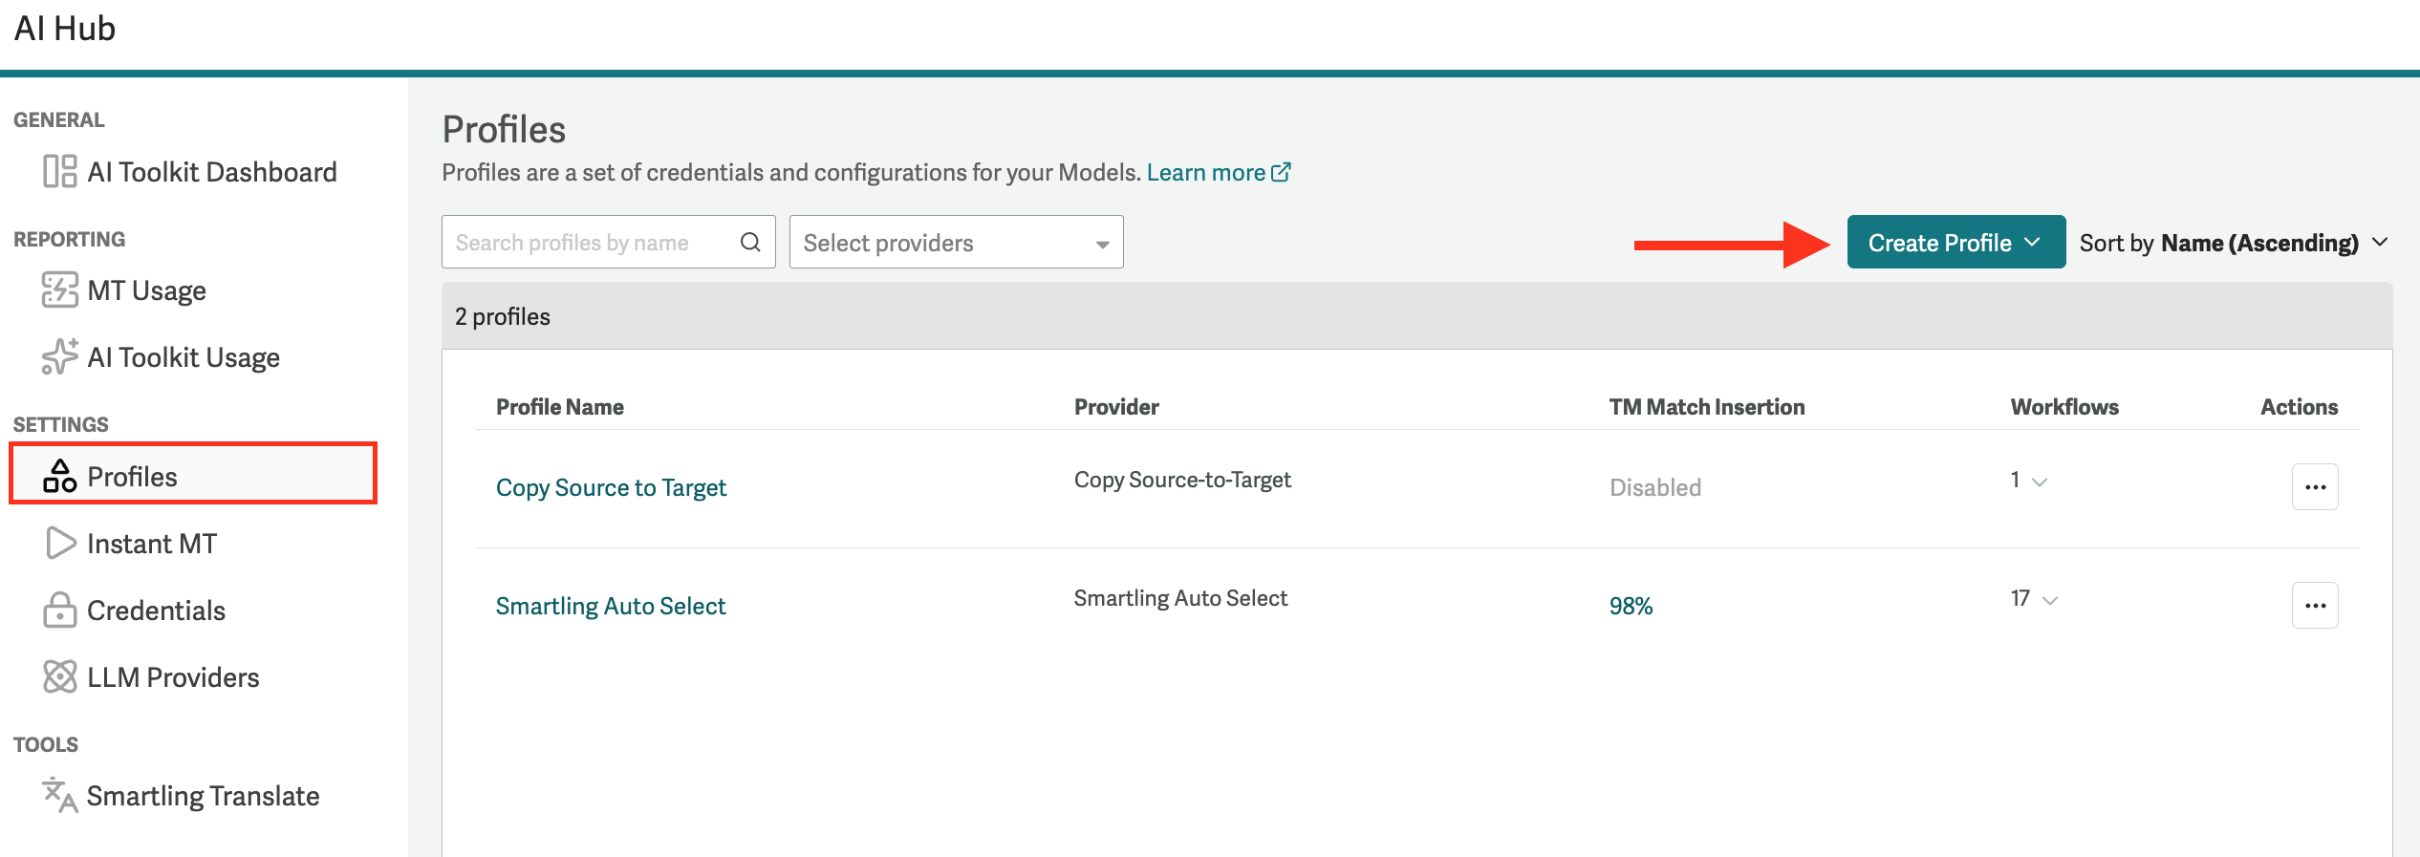Viewport: 2420px width, 857px height.
Task: Click the Instant MT play icon
Action: (59, 543)
